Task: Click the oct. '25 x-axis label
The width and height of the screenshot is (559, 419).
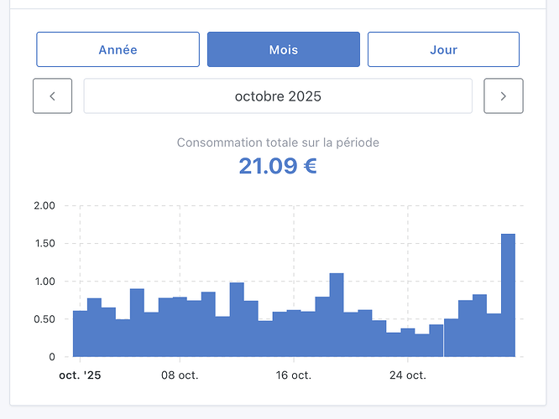Action: coord(80,375)
